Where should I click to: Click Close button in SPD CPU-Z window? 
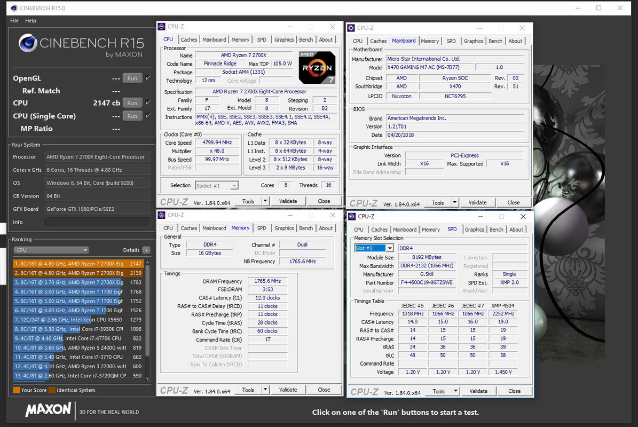click(x=514, y=391)
